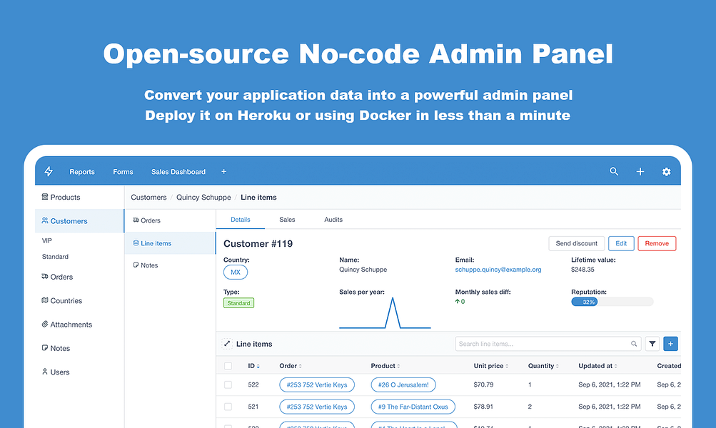716x428 pixels.
Task: Open the Forms tab in top bar
Action: coord(123,172)
